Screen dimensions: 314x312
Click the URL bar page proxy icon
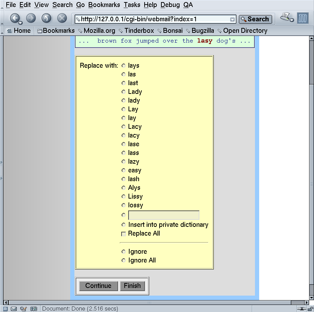pyautogui.click(x=78, y=20)
